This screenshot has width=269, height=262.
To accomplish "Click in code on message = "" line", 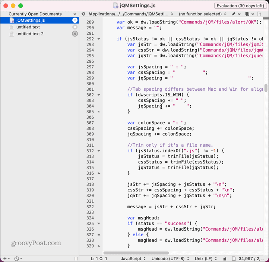I will point(139,28).
